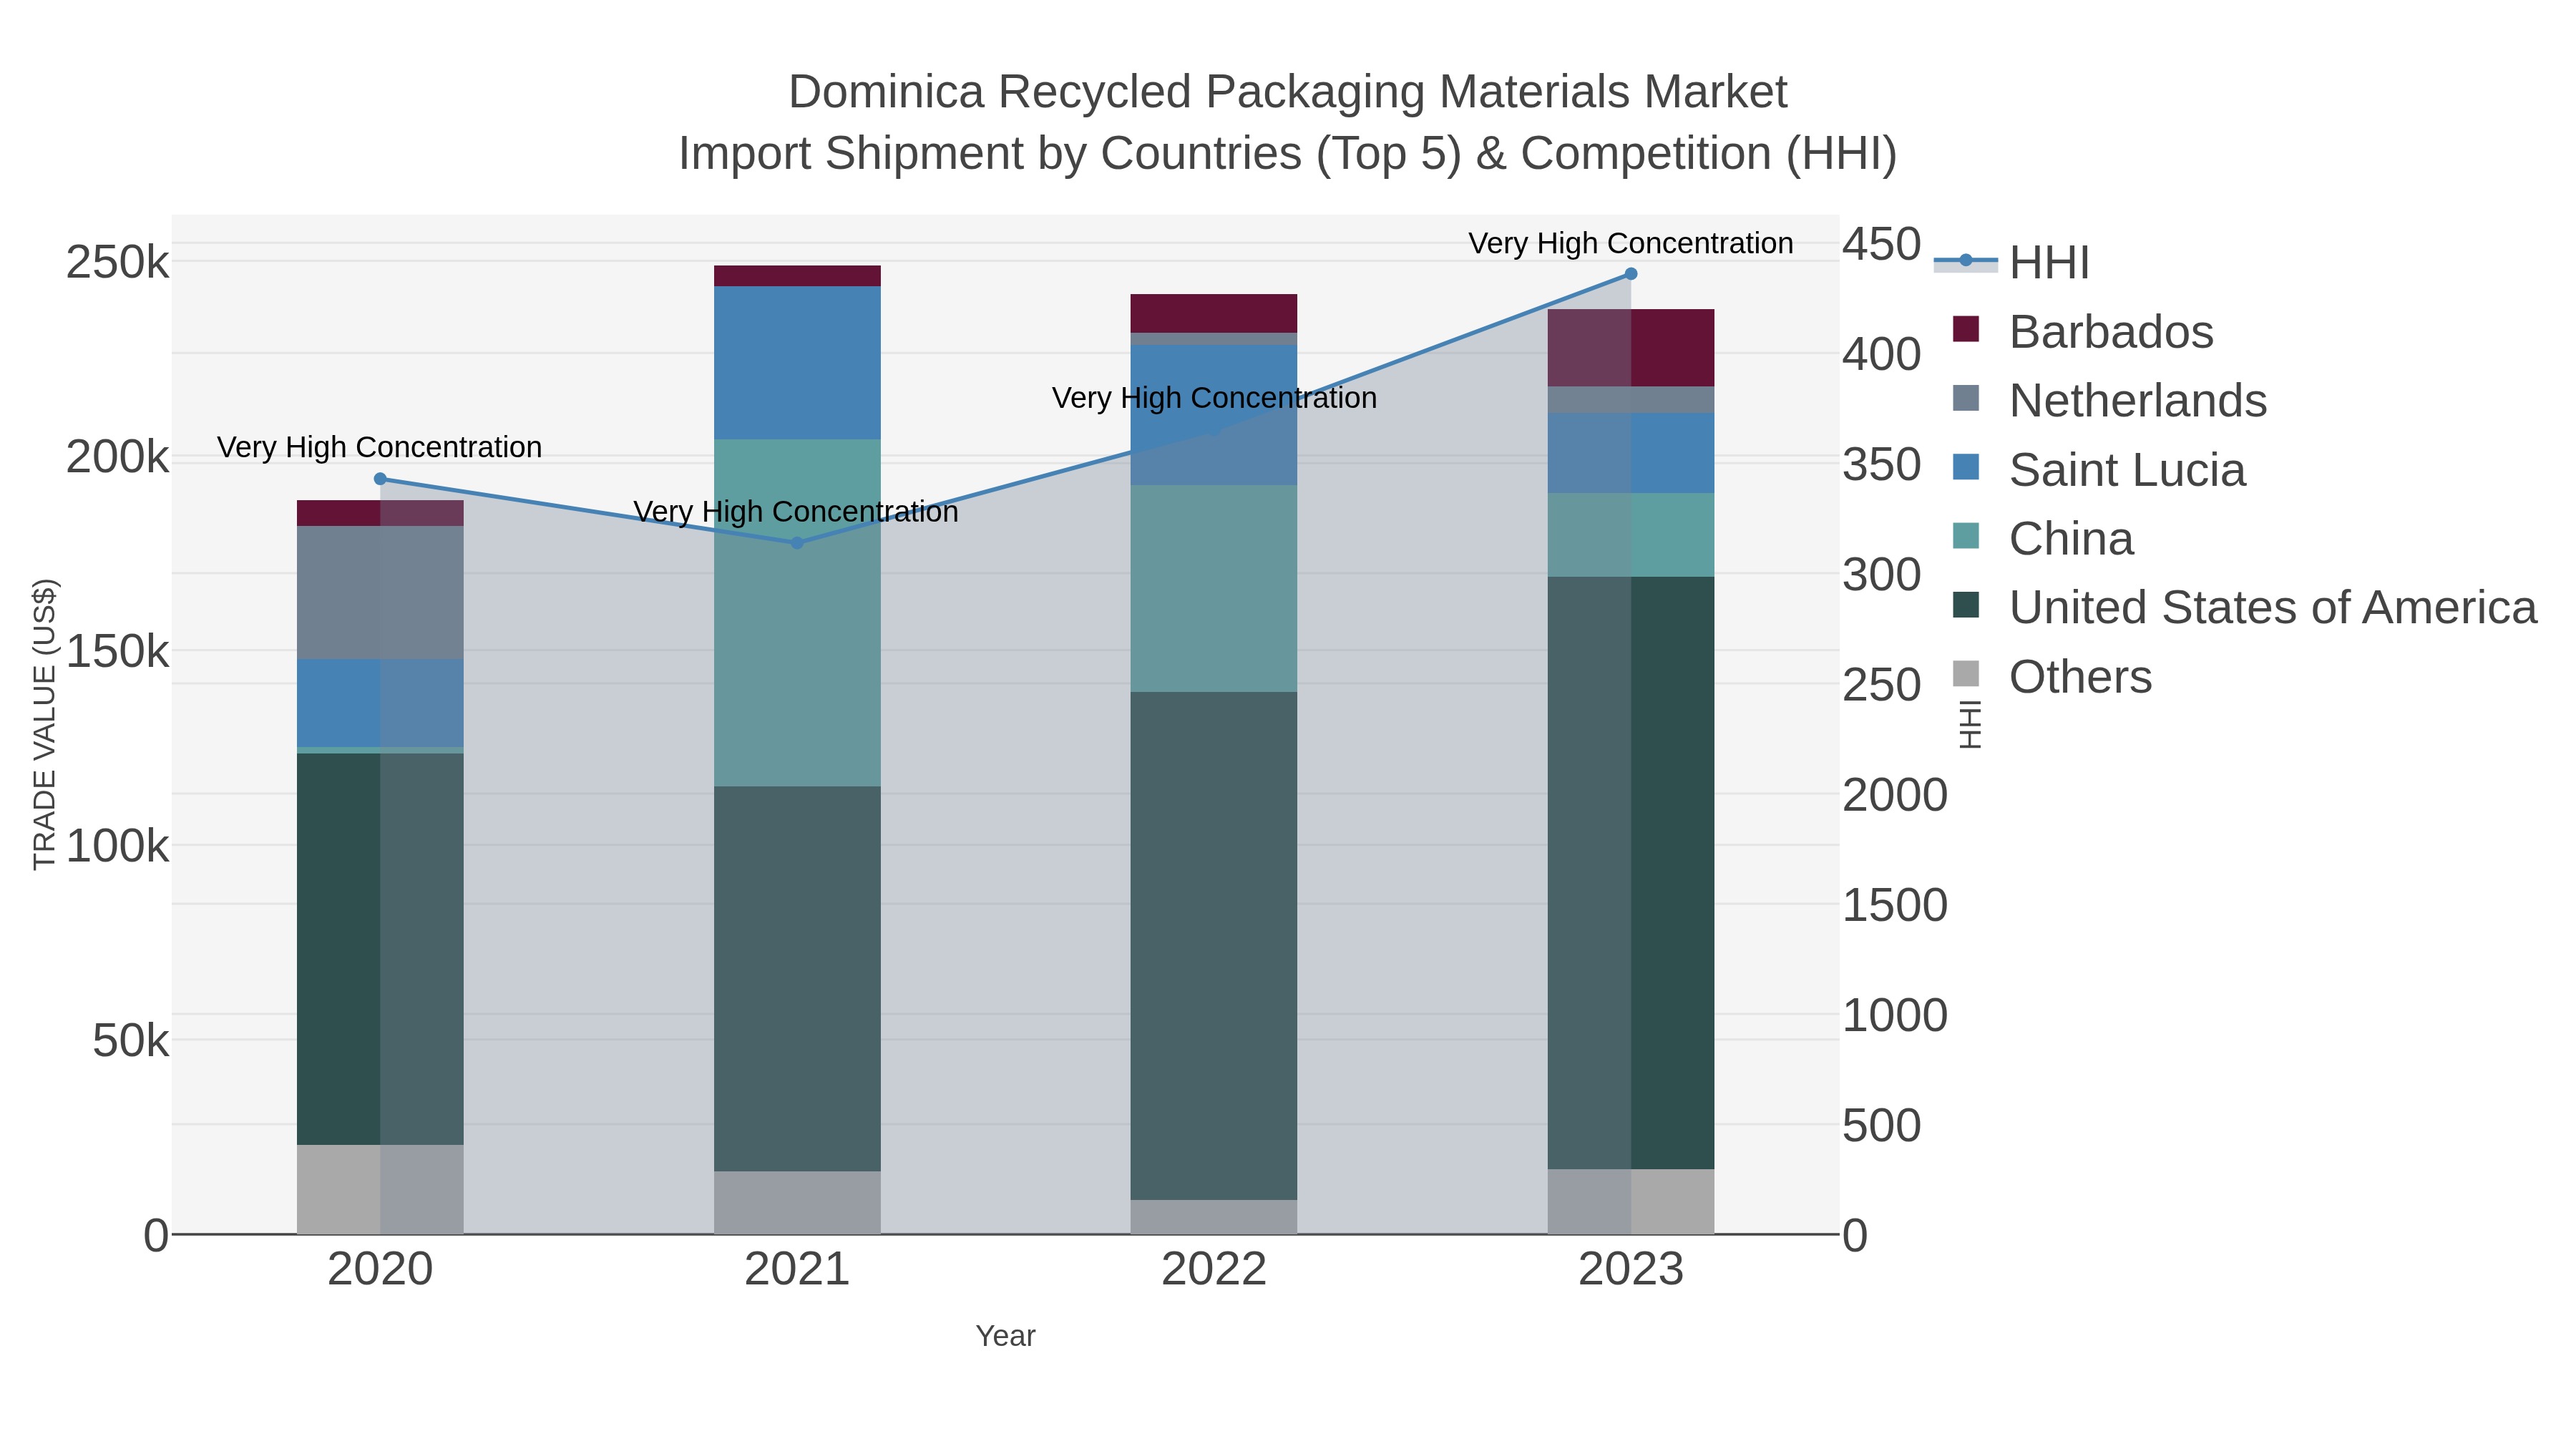Toggle the HHI legend entry
The height and width of the screenshot is (1449, 2576).
click(2012, 262)
